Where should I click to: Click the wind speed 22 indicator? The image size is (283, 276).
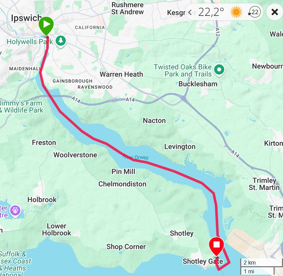(254, 12)
